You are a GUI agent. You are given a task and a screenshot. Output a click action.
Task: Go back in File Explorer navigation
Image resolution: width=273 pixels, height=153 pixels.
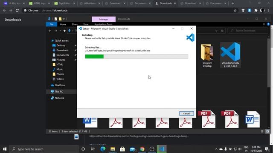[x=50, y=31]
